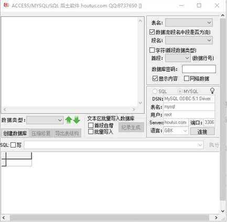
Task: Tick the 首段自增 checkbox
Action: tap(91, 125)
